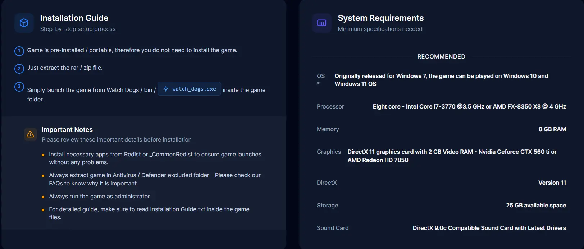
Task: Click the 'Always extract game in Antivirus' note
Action: coord(155,179)
